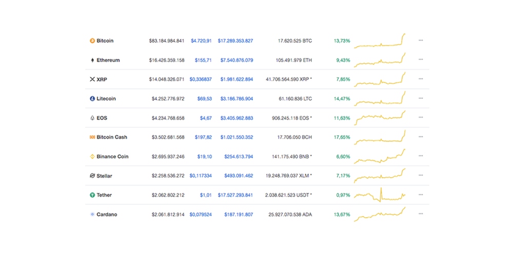Click the XRP logo icon
Image resolution: width=513 pixels, height=256 pixels.
coord(92,79)
